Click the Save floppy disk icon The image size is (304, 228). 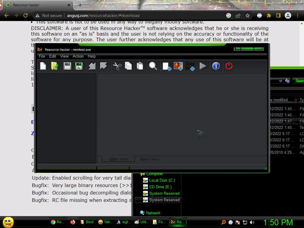[x=67, y=66]
